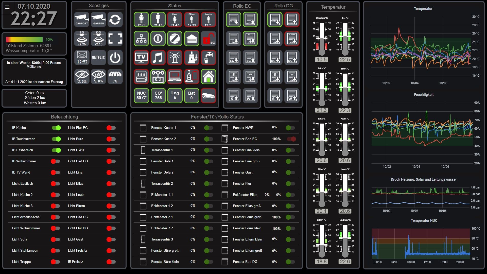487x274 pixels.
Task: Click the TV status icon
Action: (x=141, y=58)
